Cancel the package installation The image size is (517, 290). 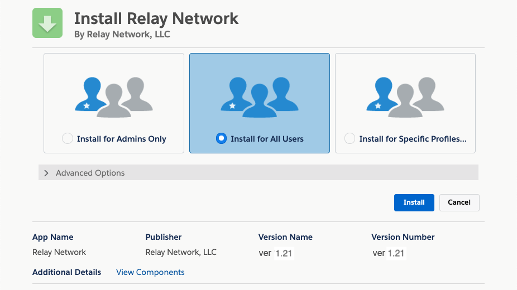click(x=459, y=202)
